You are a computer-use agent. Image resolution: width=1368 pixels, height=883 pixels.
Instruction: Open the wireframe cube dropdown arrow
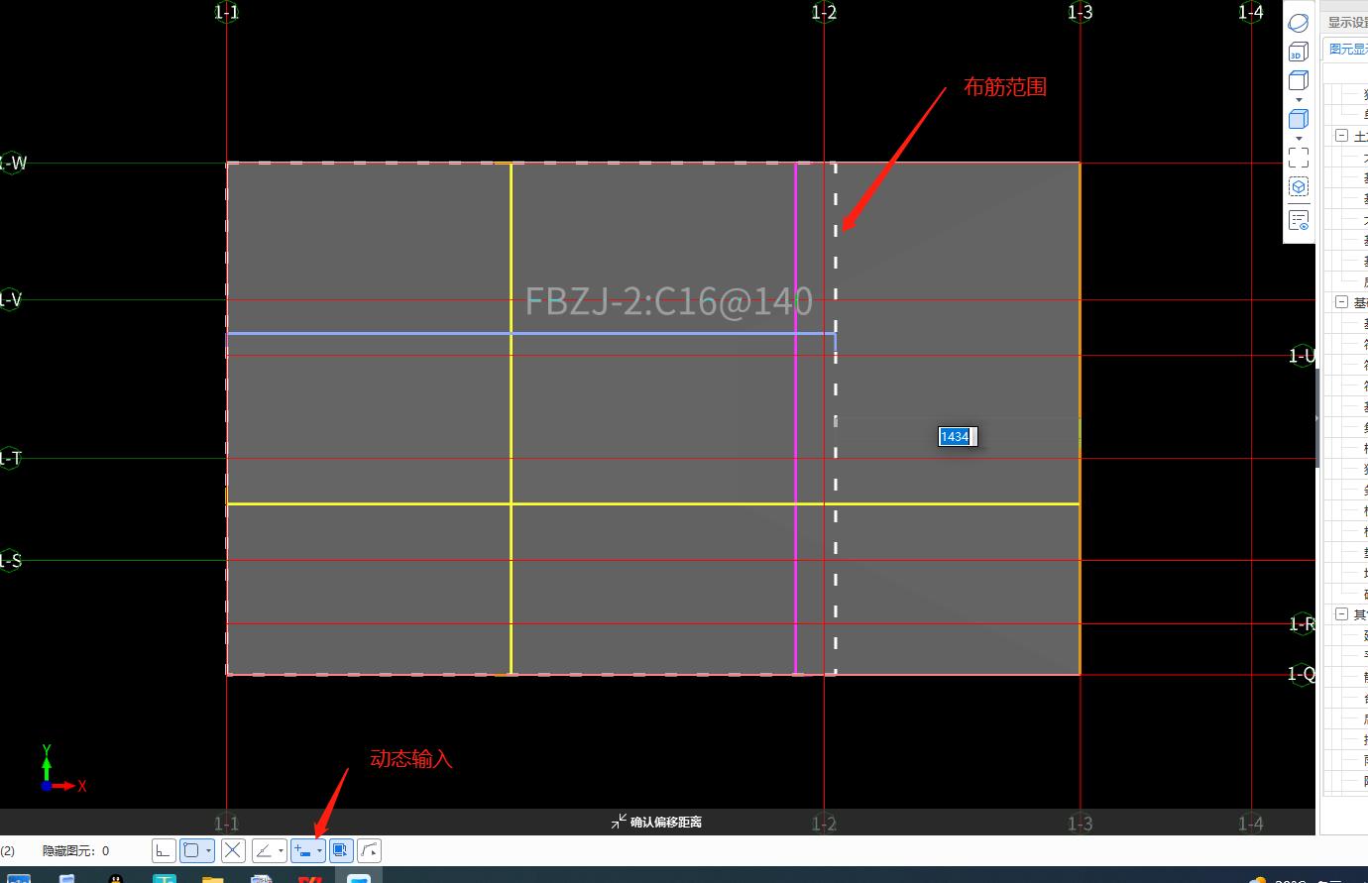(x=1299, y=100)
